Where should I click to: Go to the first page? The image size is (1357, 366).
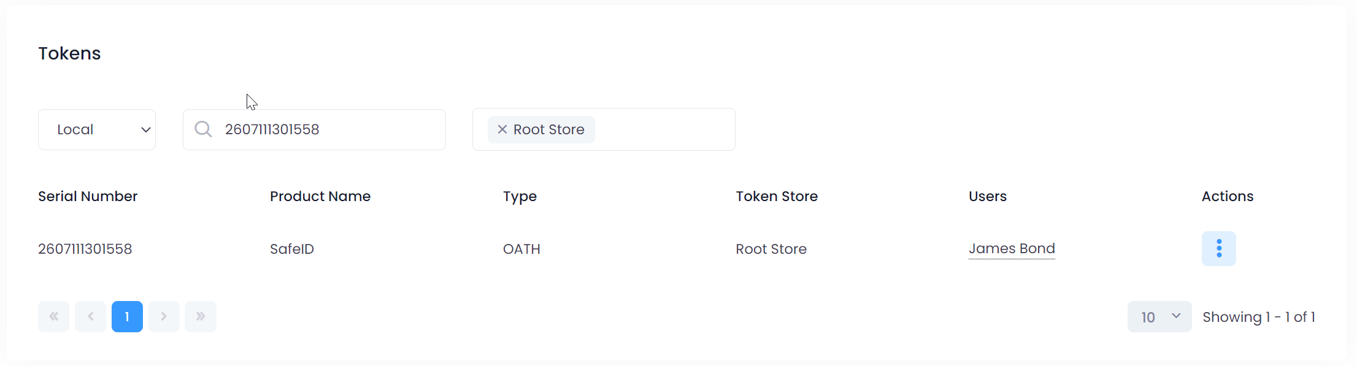click(54, 316)
